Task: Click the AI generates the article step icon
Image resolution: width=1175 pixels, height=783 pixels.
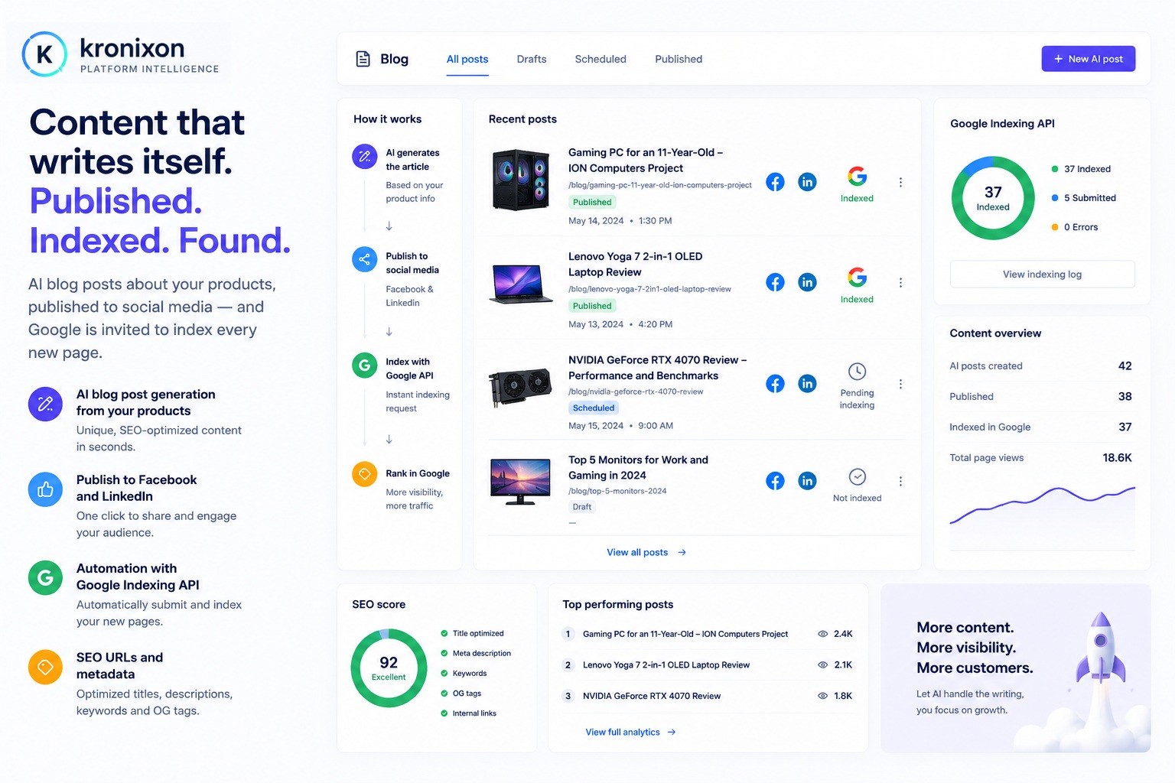Action: point(365,156)
